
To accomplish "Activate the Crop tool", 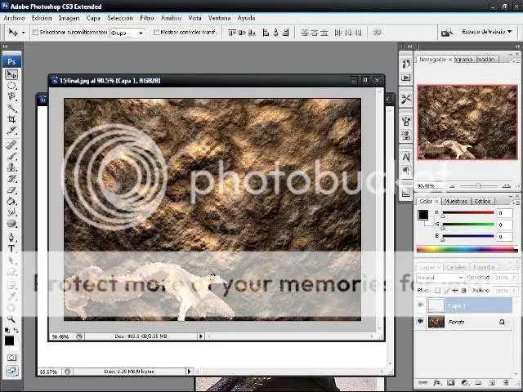I will coord(11,119).
